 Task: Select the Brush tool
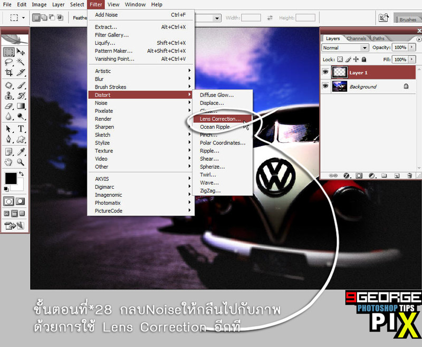click(21, 85)
